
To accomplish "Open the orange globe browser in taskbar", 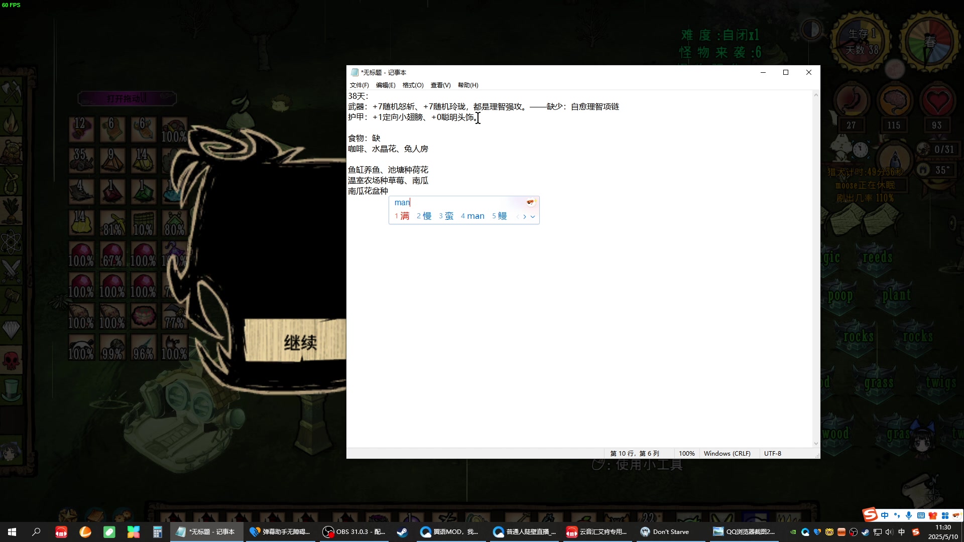I will 85,532.
